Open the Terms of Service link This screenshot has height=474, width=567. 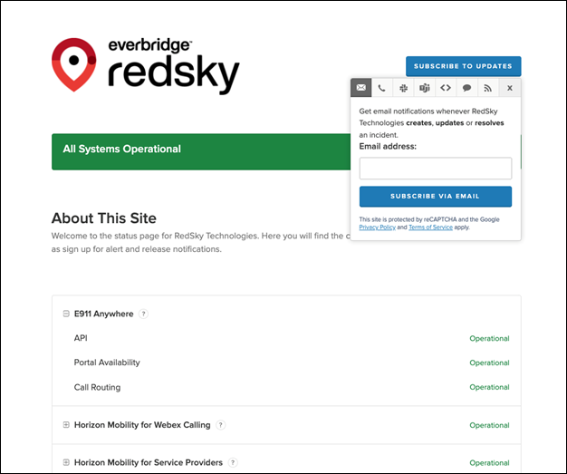430,227
